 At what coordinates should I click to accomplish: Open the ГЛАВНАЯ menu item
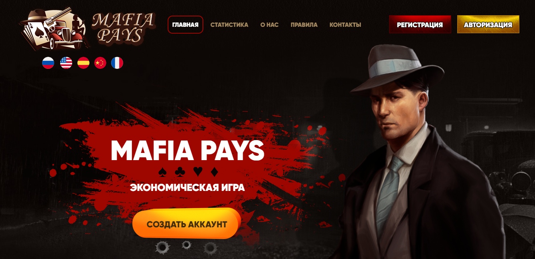tap(185, 25)
